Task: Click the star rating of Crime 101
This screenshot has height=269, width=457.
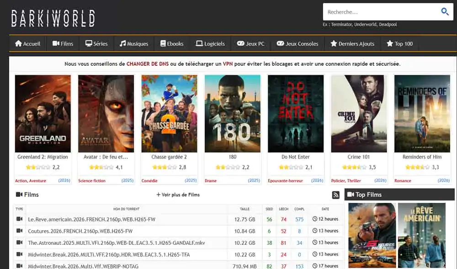Action: (354, 167)
